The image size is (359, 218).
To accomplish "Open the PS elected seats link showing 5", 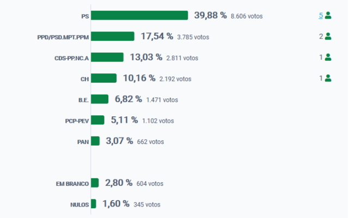I will click(321, 16).
